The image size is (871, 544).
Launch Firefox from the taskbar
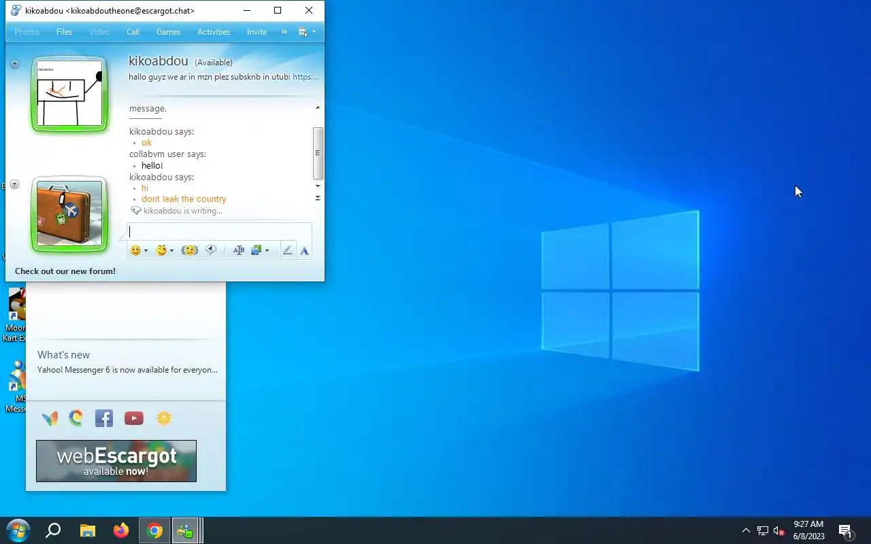coord(121,531)
